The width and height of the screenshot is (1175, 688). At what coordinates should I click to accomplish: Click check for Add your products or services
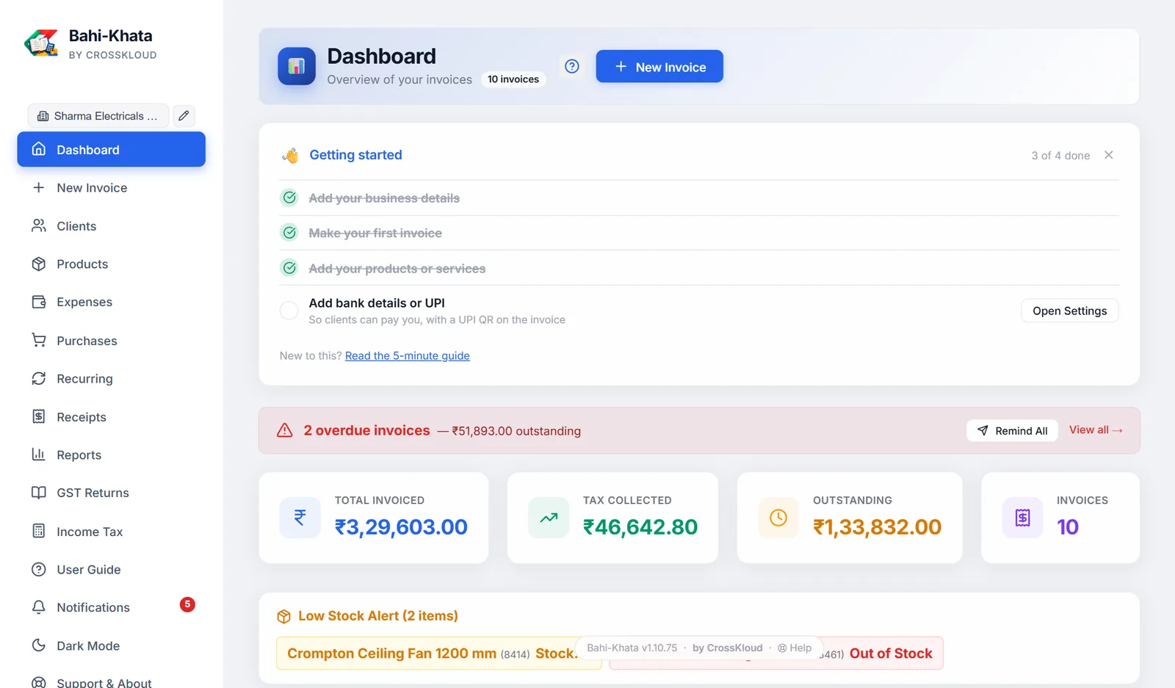click(x=289, y=268)
